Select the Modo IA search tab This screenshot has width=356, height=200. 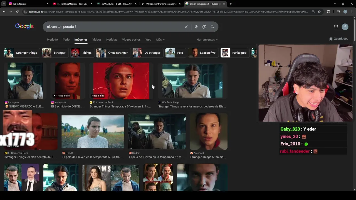(52, 40)
